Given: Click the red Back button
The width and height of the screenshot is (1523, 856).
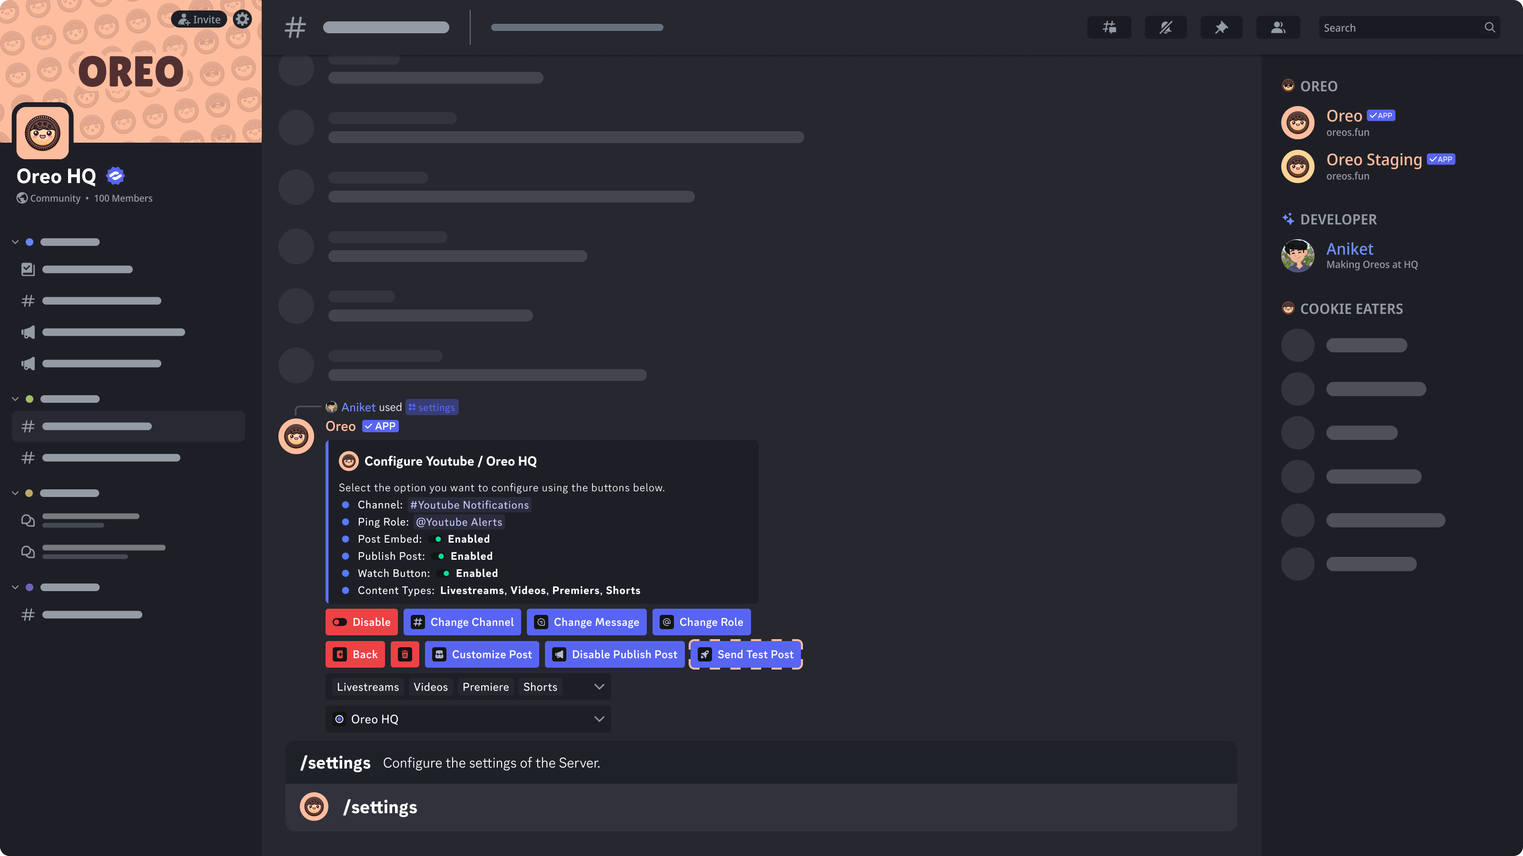Looking at the screenshot, I should [355, 654].
